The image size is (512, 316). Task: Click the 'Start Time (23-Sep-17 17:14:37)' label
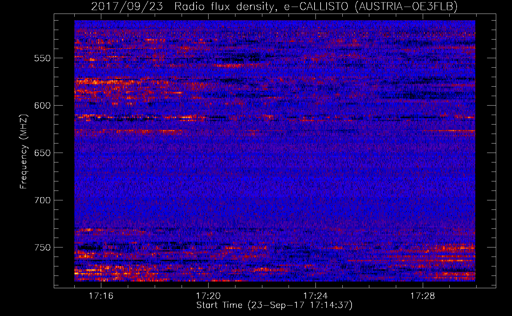pos(274,306)
